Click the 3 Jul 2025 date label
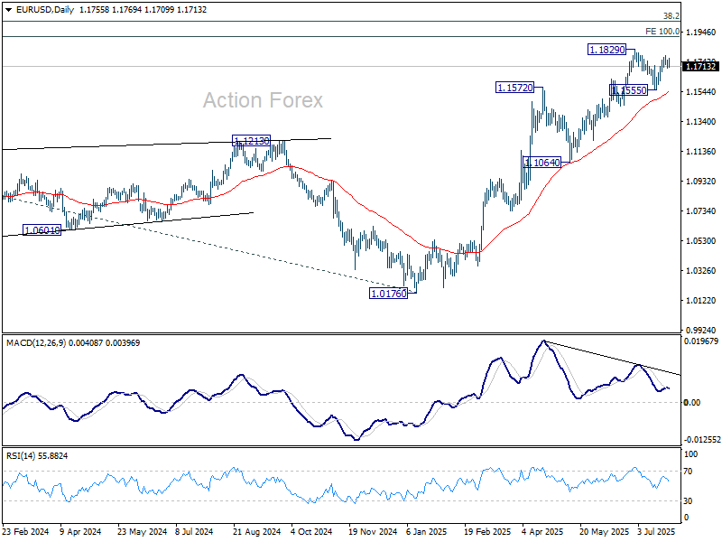 (656, 532)
